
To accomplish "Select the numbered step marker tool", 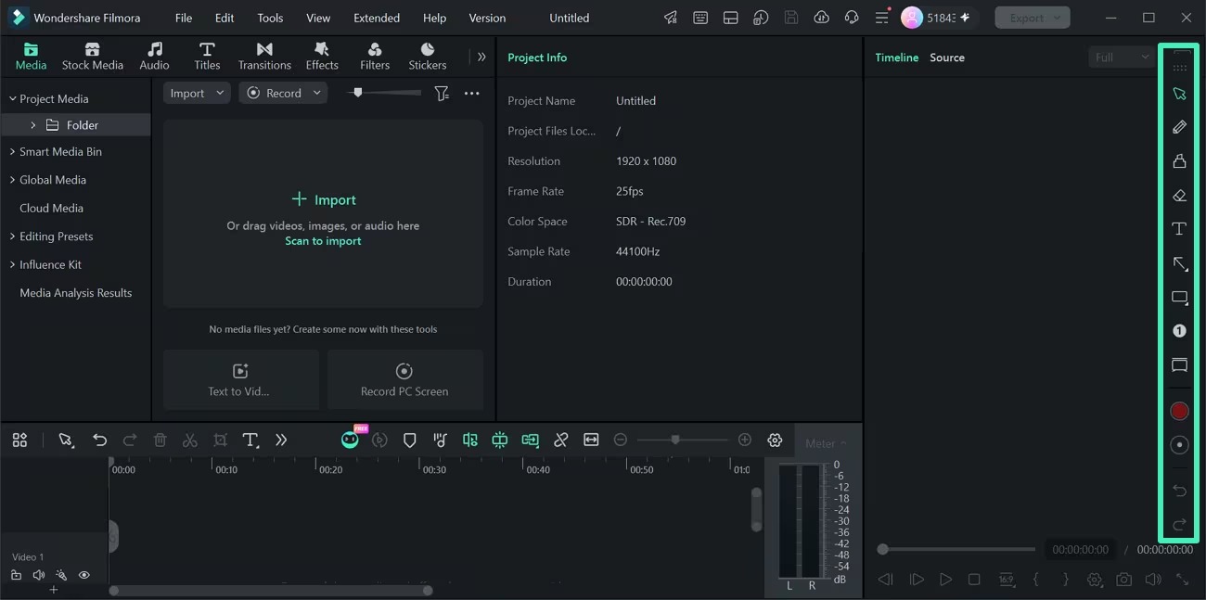I will click(1179, 331).
